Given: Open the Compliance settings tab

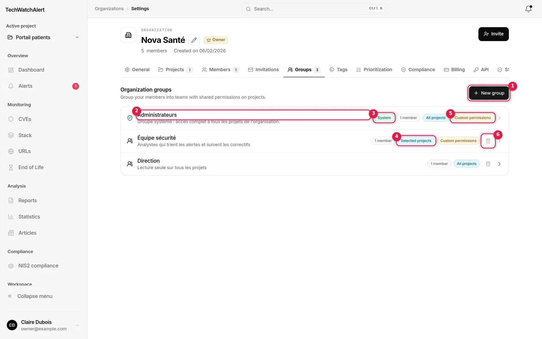Looking at the screenshot, I should click(418, 70).
